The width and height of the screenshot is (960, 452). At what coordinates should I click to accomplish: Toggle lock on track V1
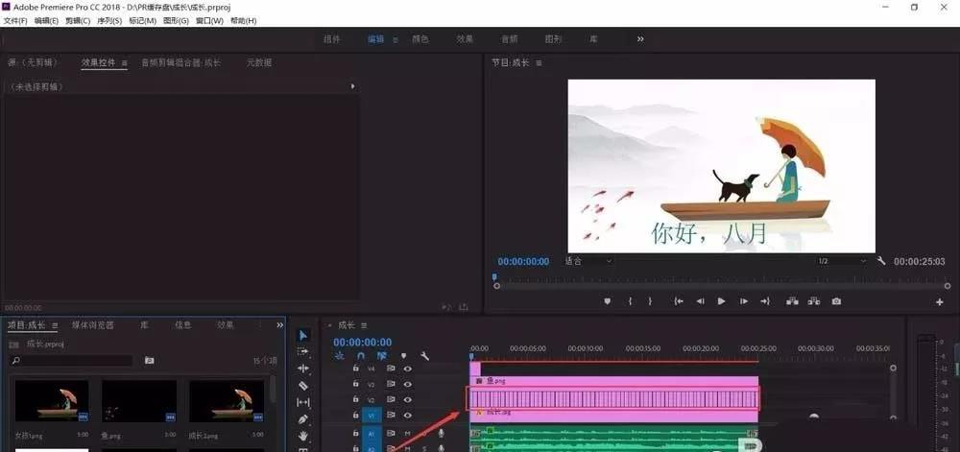[x=356, y=415]
